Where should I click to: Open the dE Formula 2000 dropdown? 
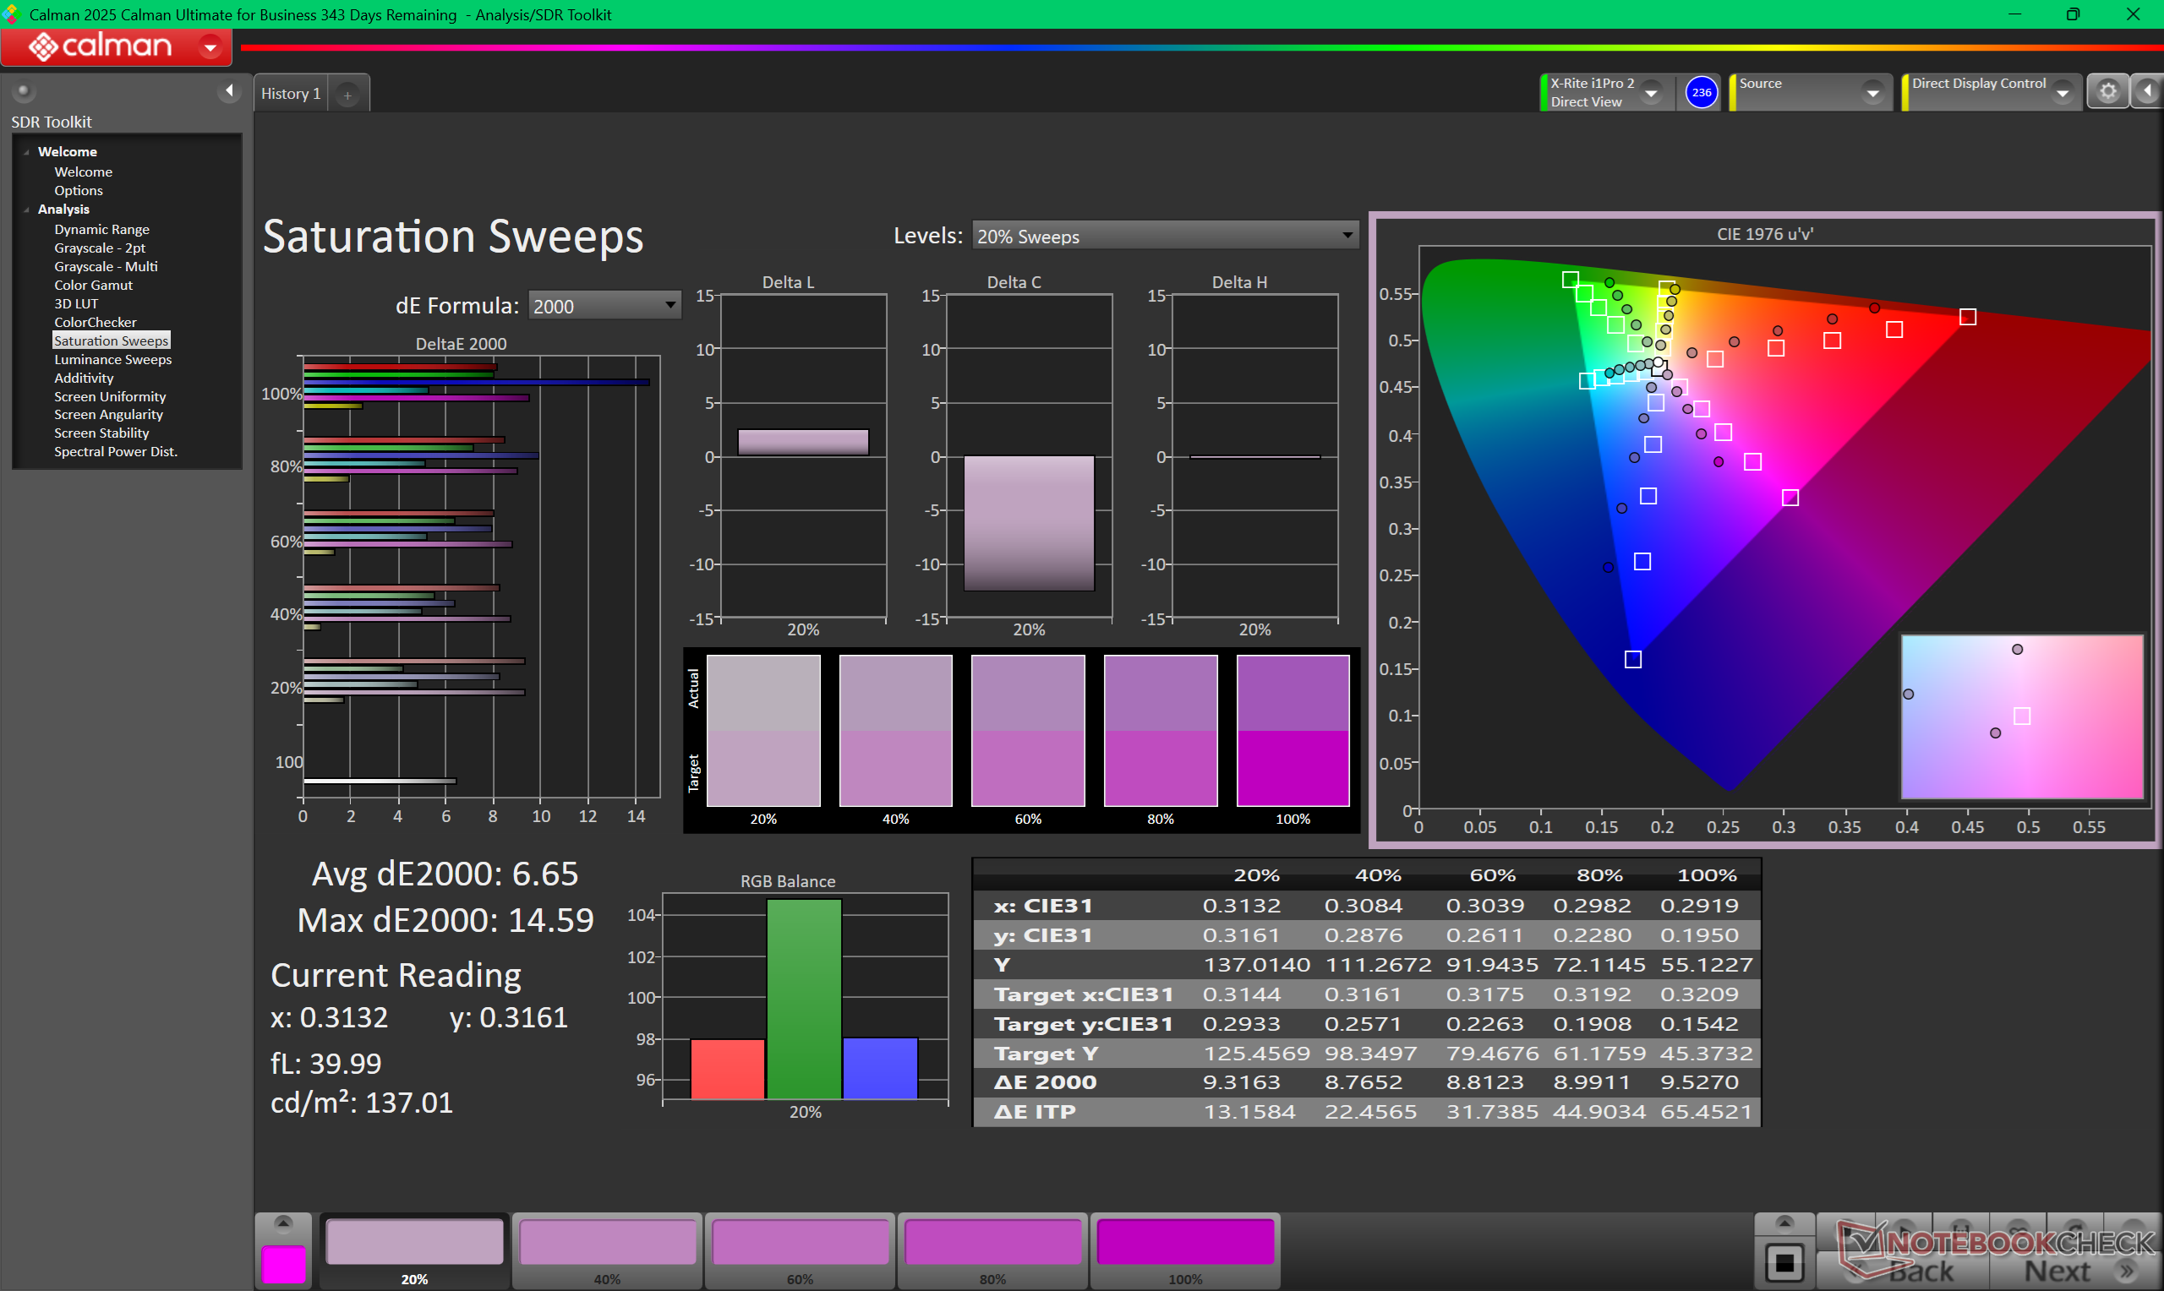[604, 305]
